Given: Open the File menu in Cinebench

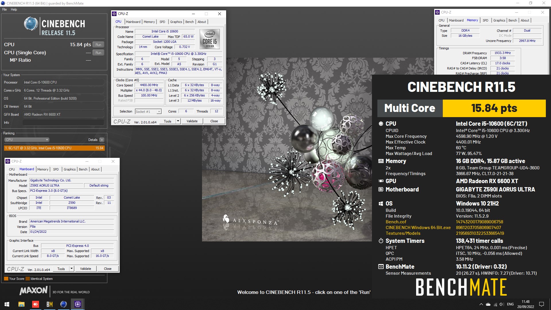Looking at the screenshot, I should (x=5, y=9).
